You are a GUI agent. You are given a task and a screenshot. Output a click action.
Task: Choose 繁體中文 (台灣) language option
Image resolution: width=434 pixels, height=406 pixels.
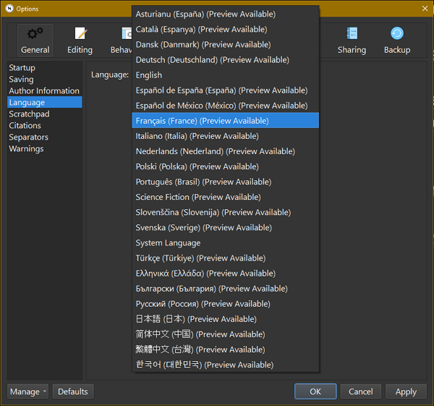(x=225, y=350)
